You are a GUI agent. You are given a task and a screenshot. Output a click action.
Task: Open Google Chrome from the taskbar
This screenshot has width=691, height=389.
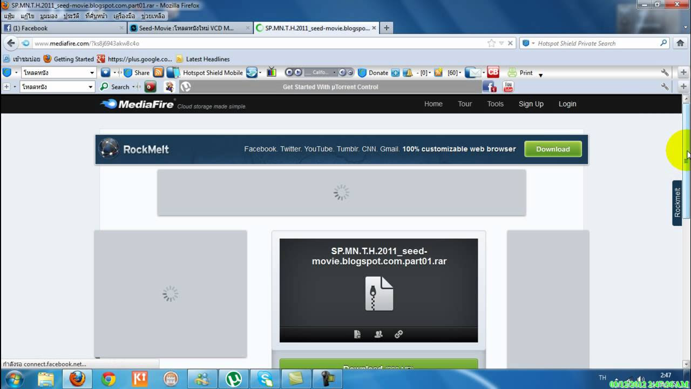109,379
